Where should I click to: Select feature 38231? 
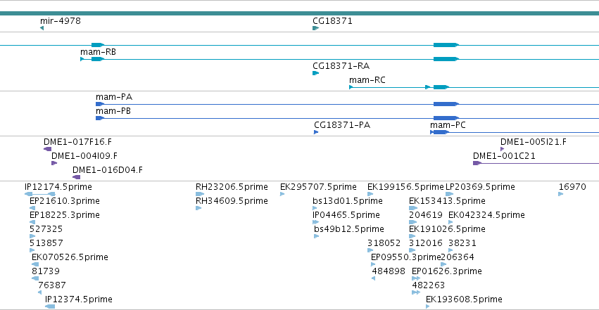[462, 243]
